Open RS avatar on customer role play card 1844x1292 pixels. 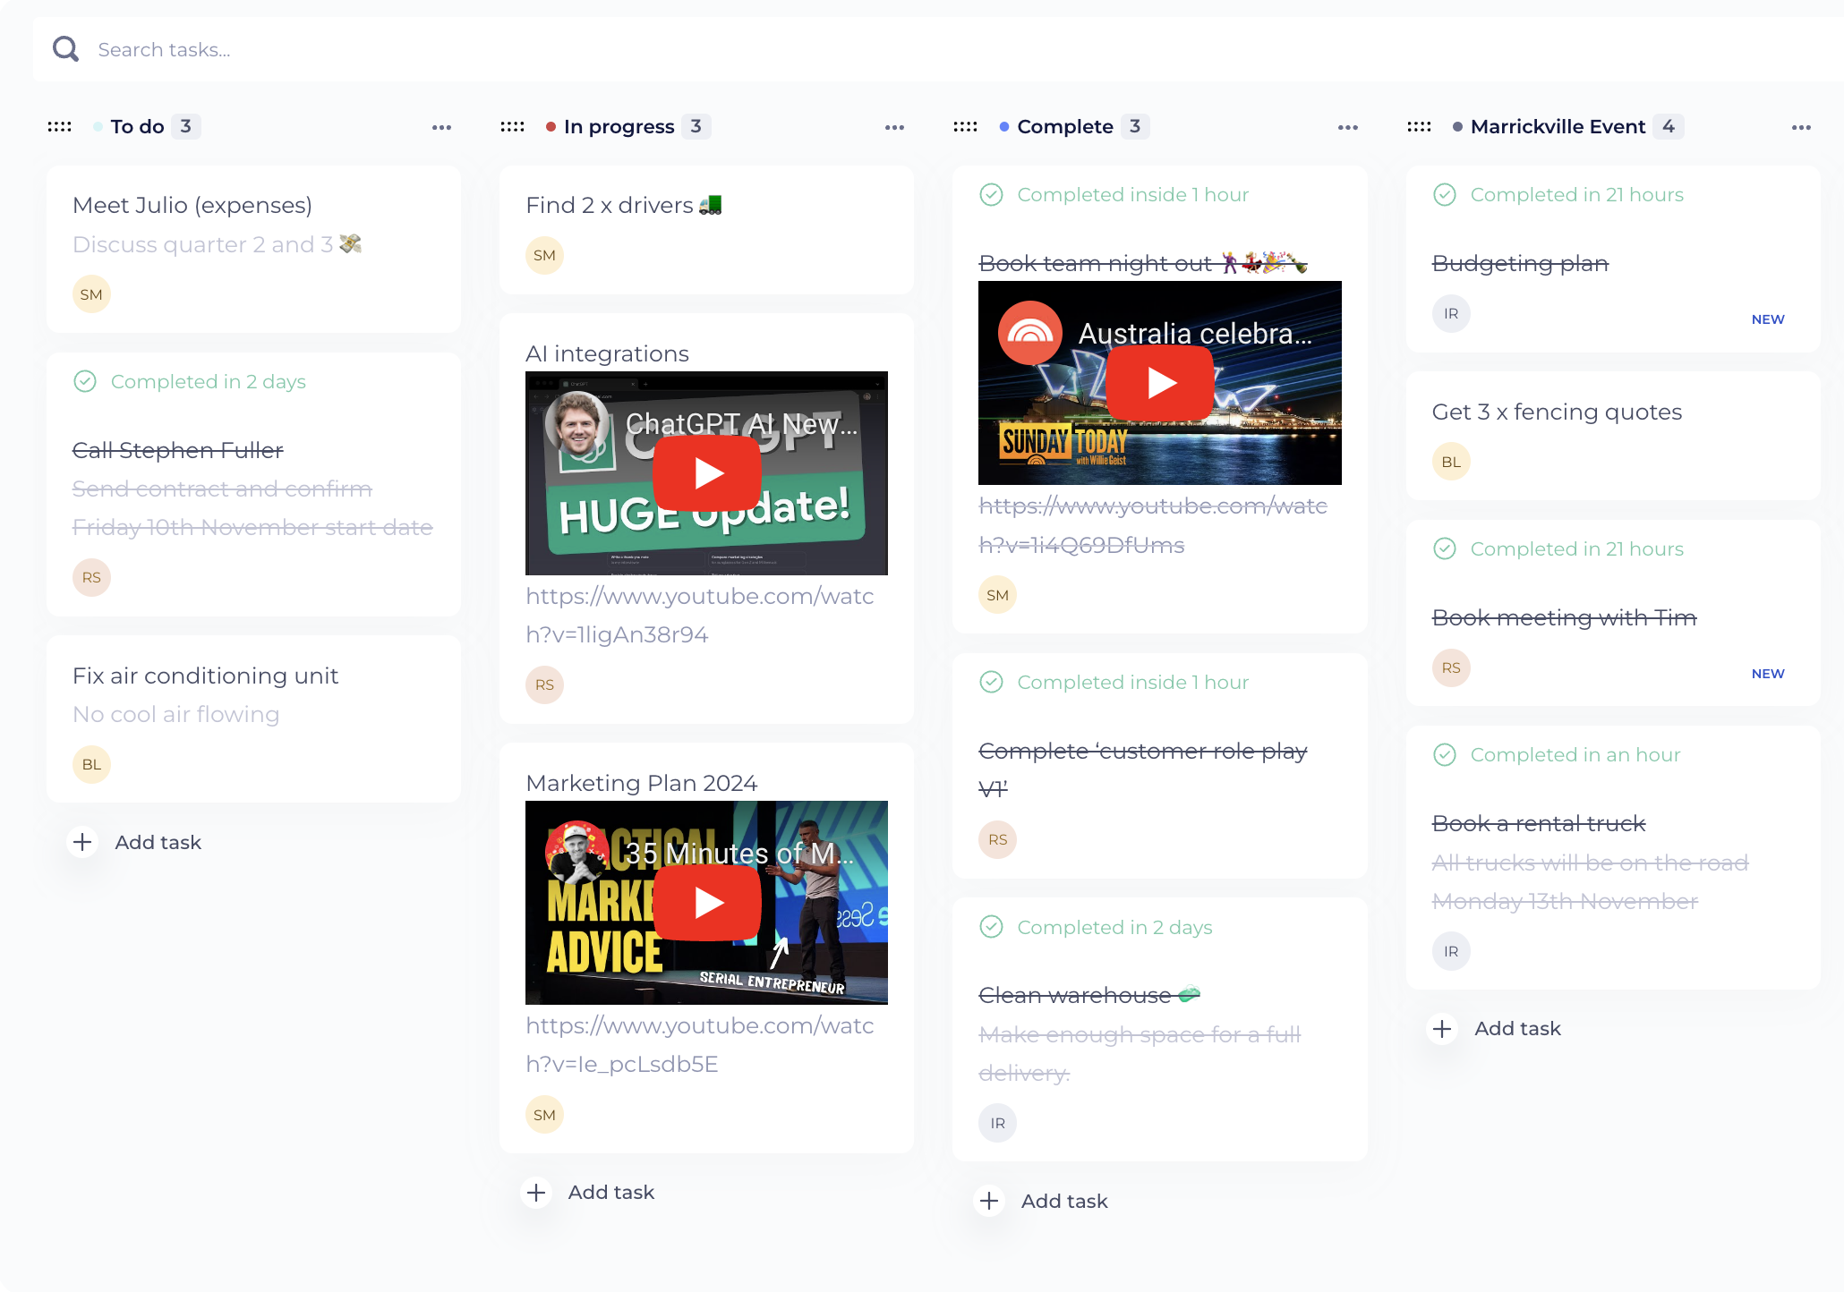coord(998,839)
